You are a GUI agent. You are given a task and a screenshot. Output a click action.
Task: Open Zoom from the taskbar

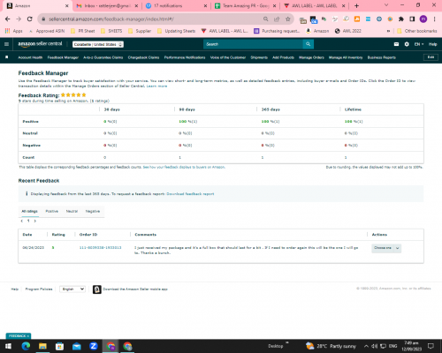click(x=94, y=346)
